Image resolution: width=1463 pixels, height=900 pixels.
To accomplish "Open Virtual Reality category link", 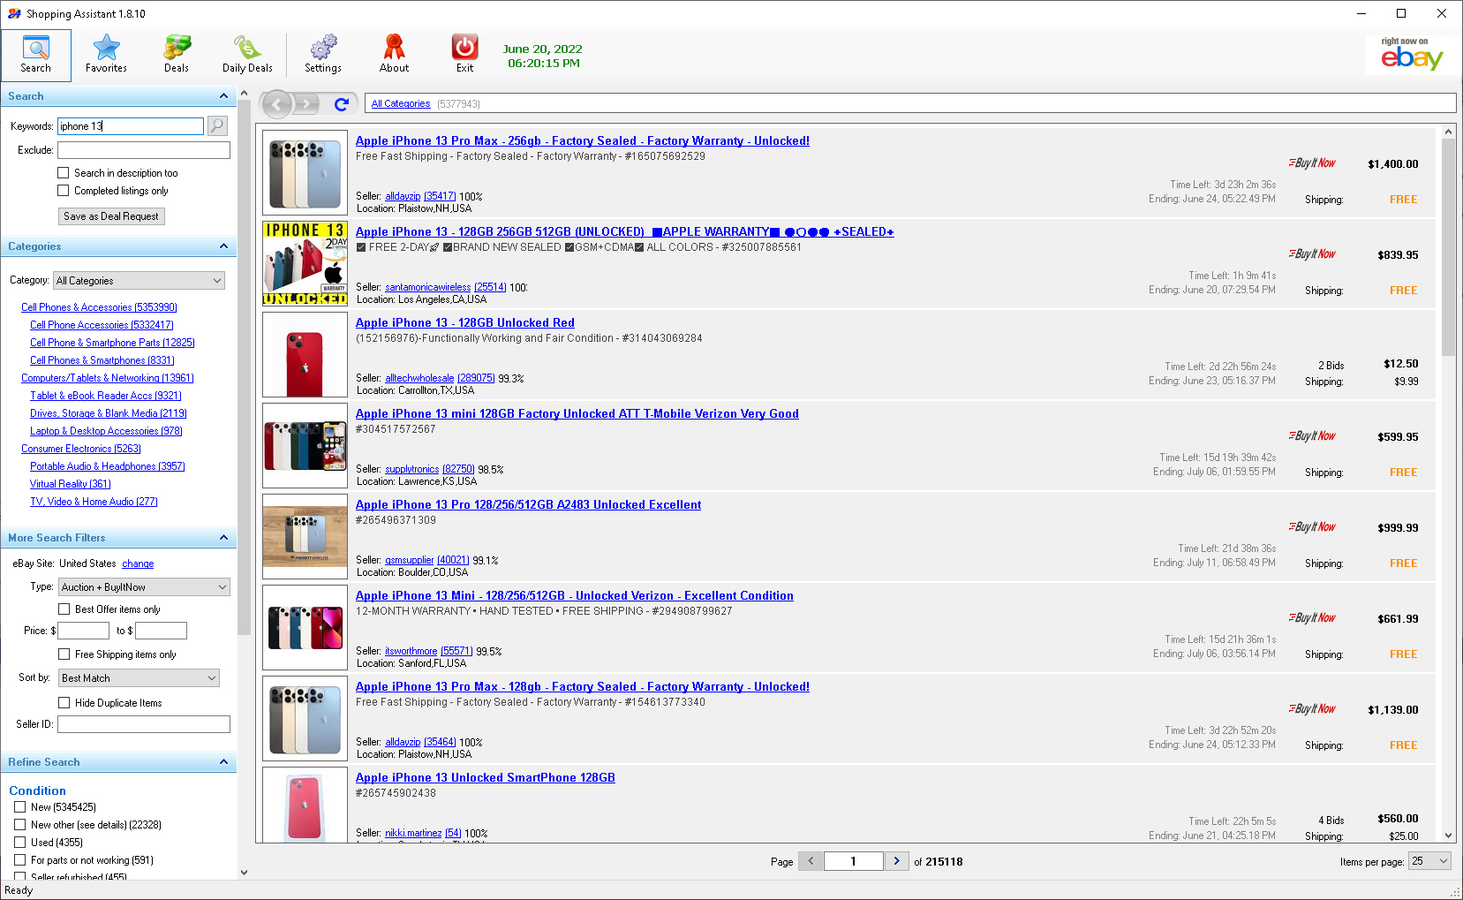I will tap(71, 484).
